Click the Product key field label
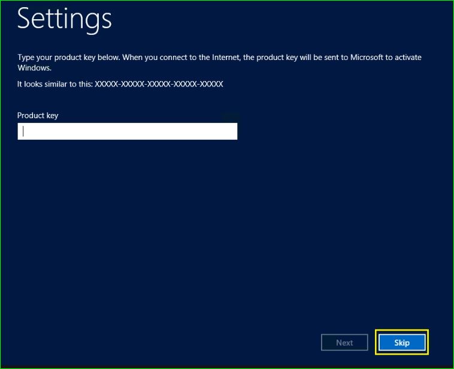The height and width of the screenshot is (369, 454). pos(38,115)
